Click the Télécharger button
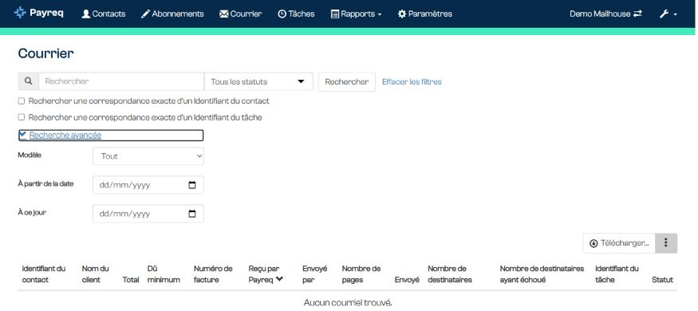 [x=619, y=243]
